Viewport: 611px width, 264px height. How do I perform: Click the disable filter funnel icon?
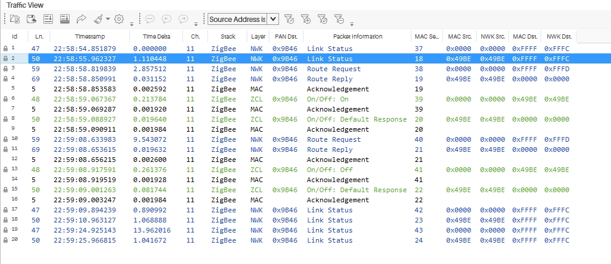click(x=322, y=18)
